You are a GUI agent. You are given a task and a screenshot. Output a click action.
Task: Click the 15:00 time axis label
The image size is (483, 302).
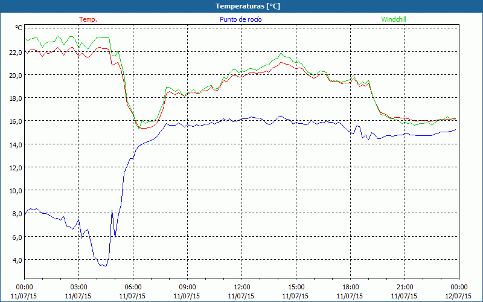coord(296,288)
